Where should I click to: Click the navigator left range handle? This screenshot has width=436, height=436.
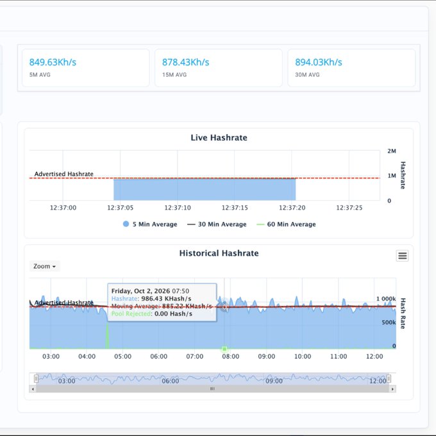[x=36, y=378]
